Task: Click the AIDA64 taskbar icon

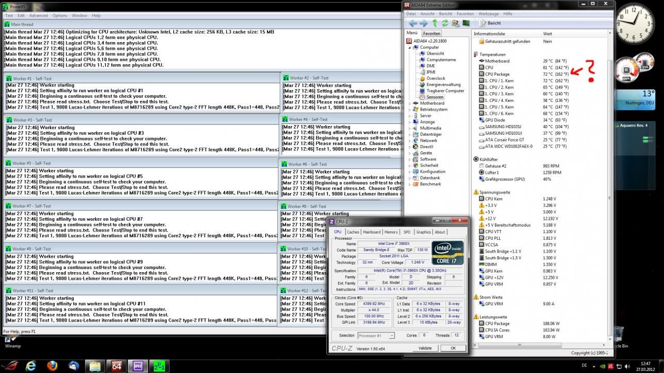Action: [x=117, y=366]
